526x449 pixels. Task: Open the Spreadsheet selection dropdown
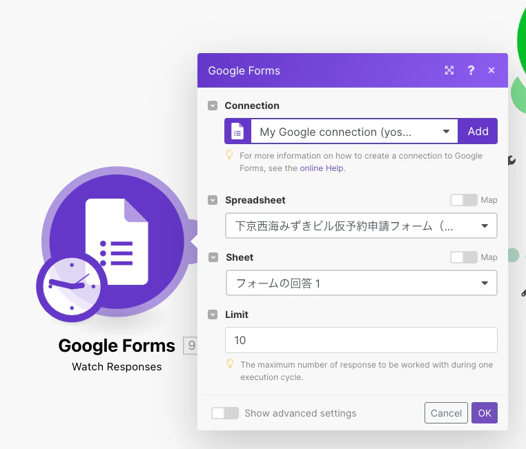click(x=361, y=226)
